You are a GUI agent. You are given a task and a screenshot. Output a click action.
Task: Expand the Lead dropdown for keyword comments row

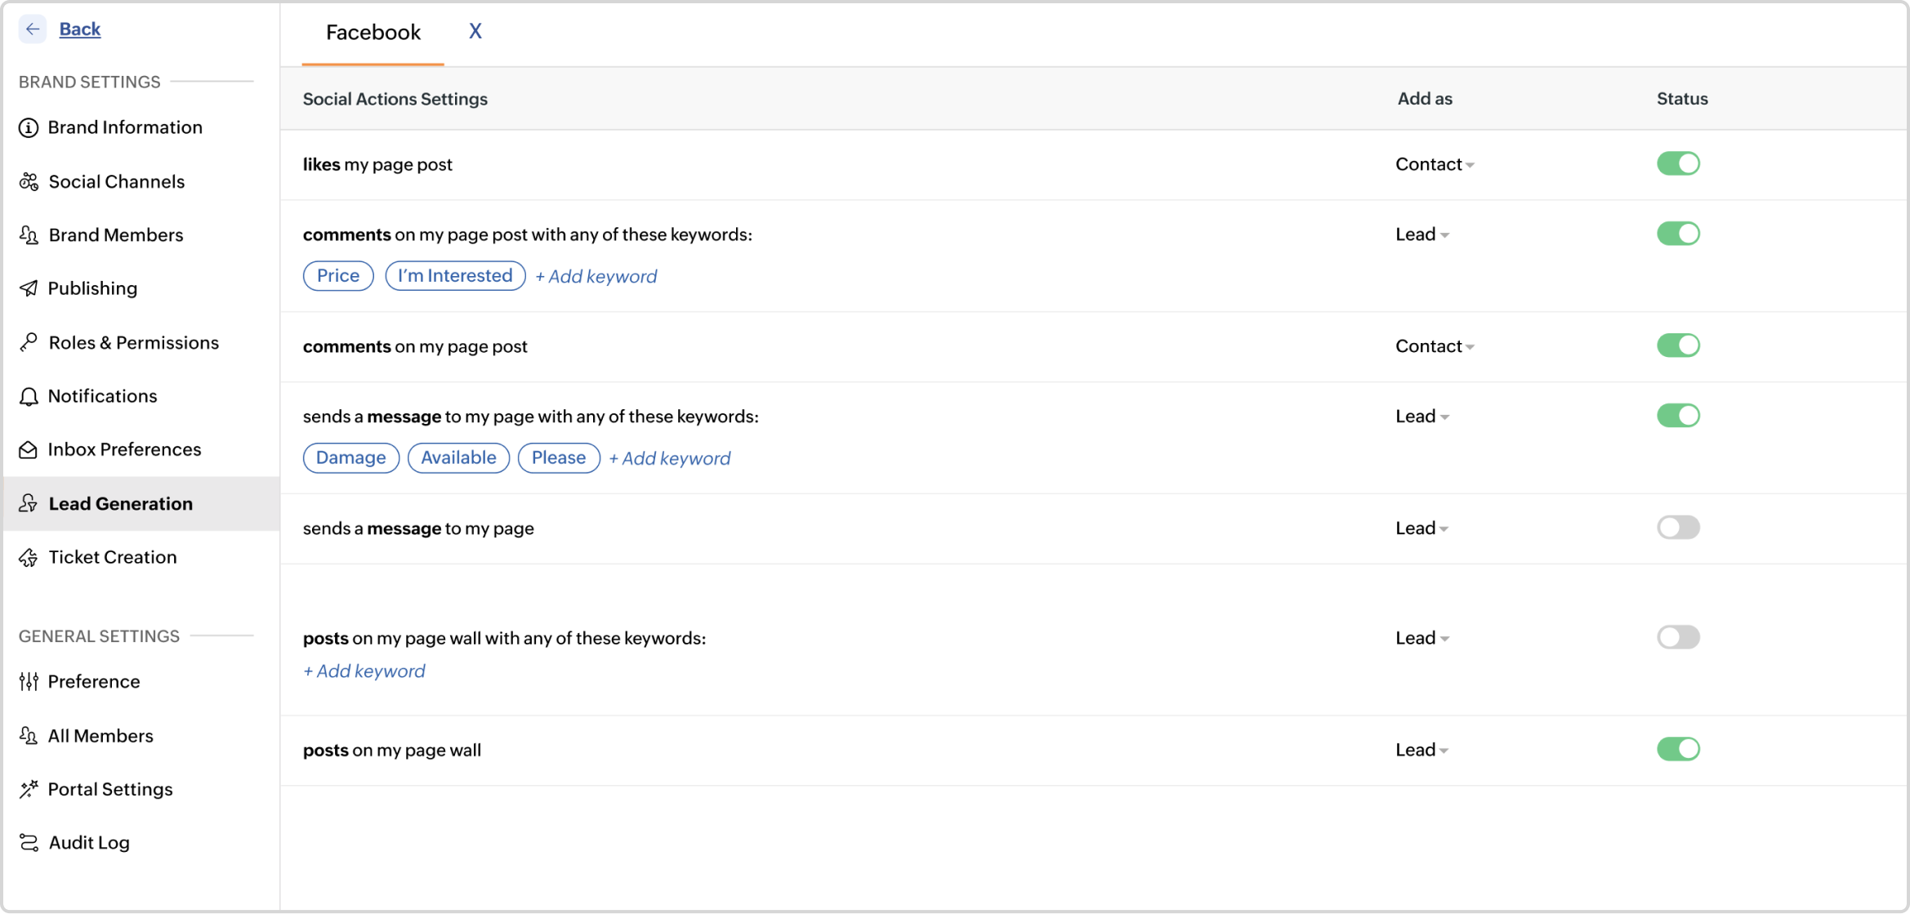pyautogui.click(x=1421, y=234)
